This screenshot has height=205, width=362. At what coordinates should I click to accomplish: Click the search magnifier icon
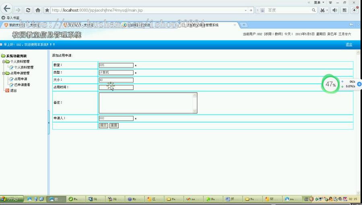pos(314,10)
